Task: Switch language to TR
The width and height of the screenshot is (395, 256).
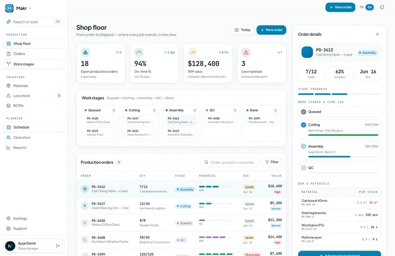Action: (x=361, y=7)
